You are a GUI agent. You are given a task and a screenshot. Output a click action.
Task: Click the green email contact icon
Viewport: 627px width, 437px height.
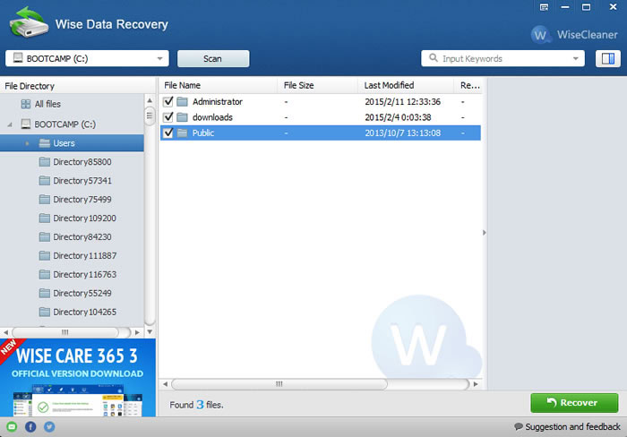pyautogui.click(x=12, y=426)
